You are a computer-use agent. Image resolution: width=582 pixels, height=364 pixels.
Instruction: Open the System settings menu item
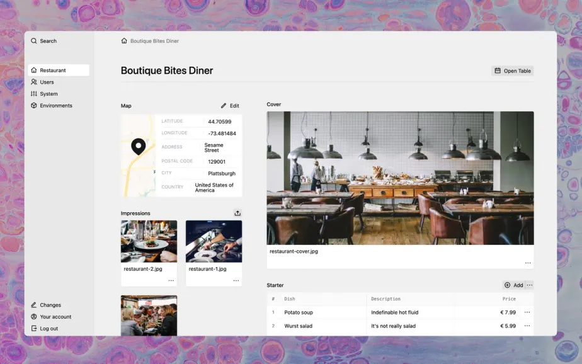click(48, 94)
